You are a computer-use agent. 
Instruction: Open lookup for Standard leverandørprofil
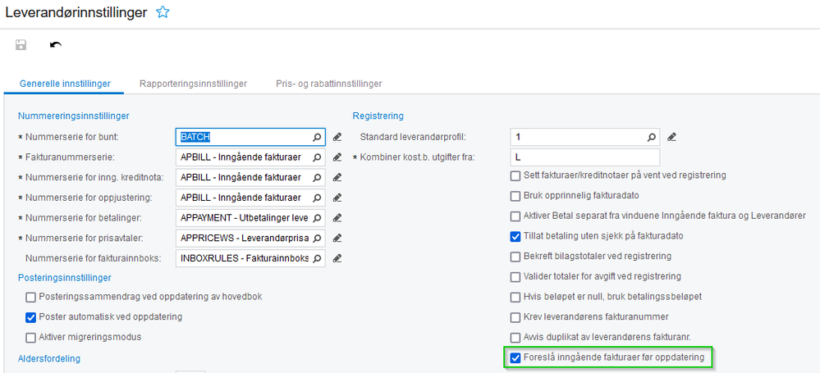point(652,137)
